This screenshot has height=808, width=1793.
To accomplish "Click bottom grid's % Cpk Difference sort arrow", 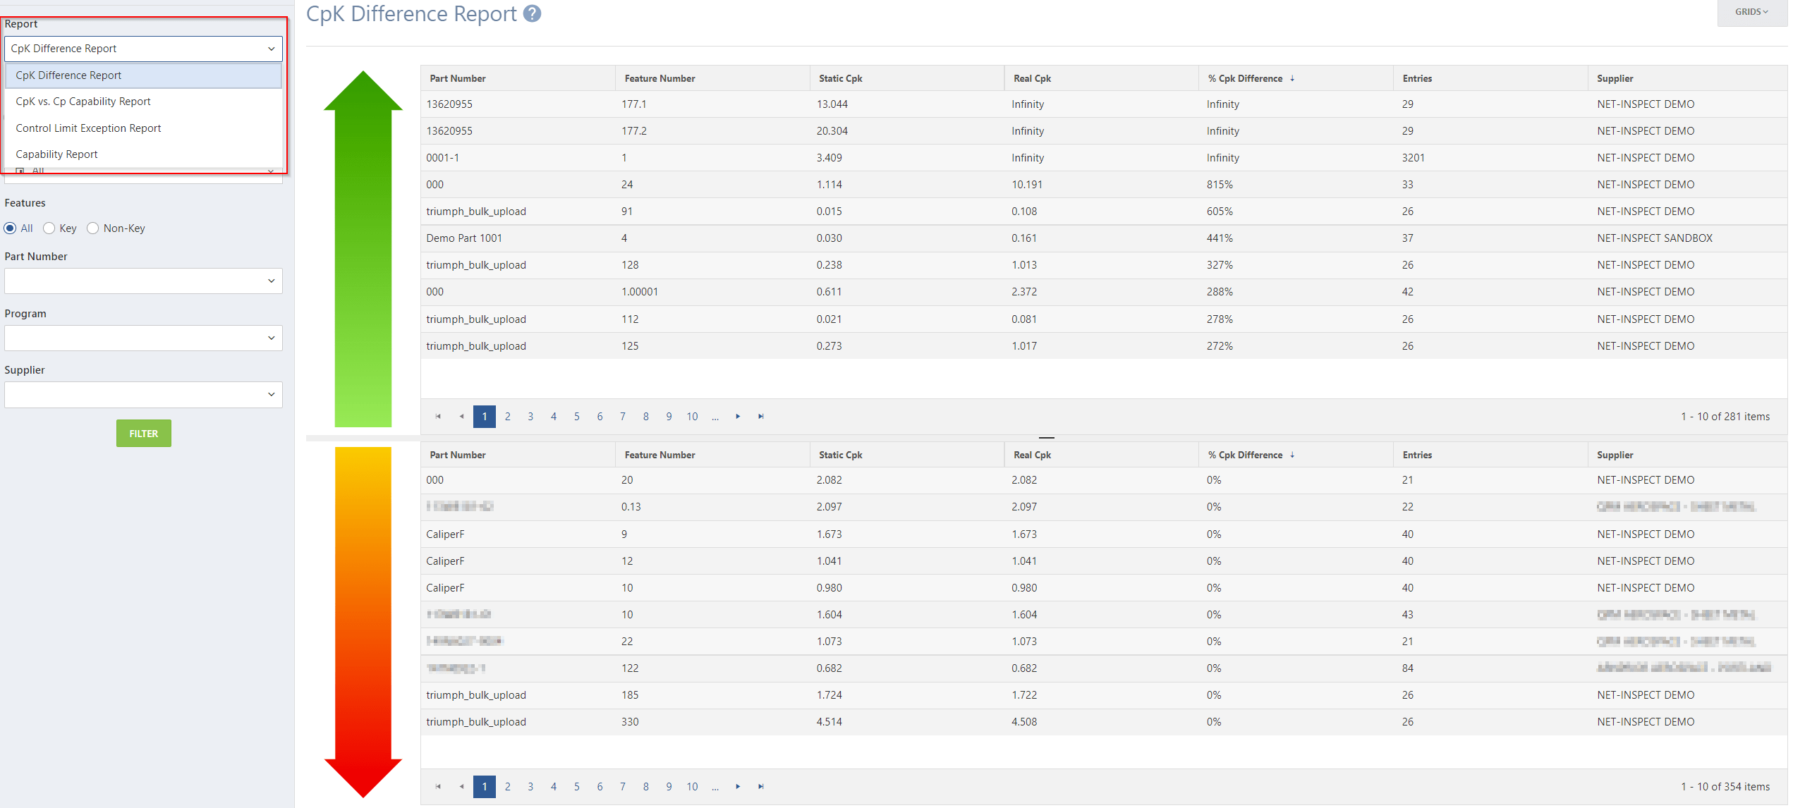I will tap(1294, 455).
